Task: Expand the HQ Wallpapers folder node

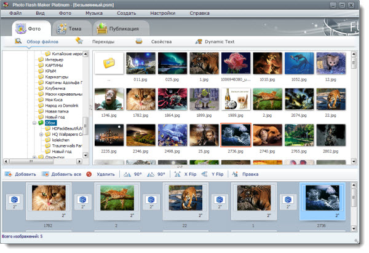Action: pyautogui.click(x=41, y=134)
